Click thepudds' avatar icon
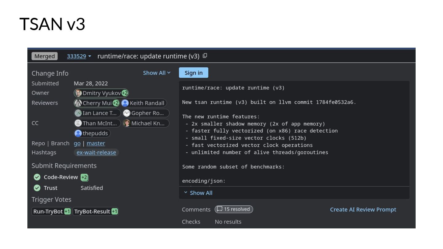 (x=78, y=133)
